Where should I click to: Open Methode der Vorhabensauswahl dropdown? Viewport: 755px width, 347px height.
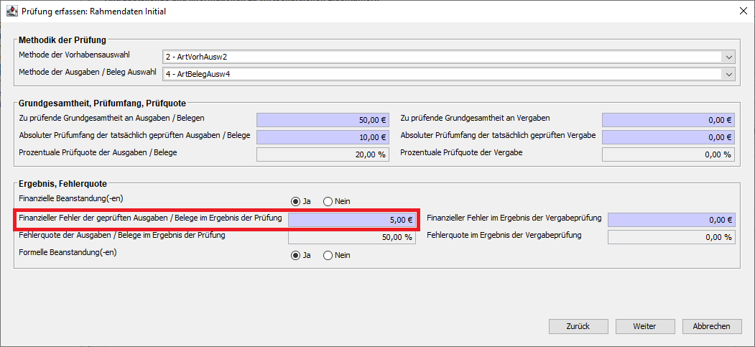[728, 57]
